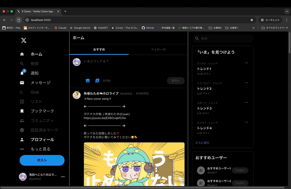
Task: Open the もっと見る more menu
Action: pos(35,149)
